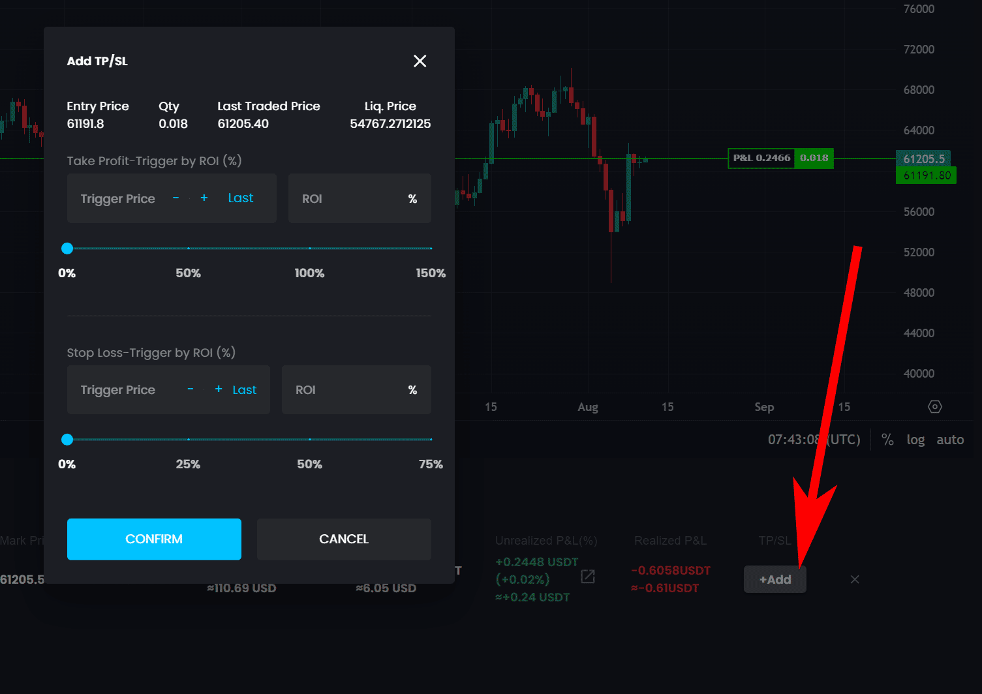Open Take Profit 'Last' price type selector
The height and width of the screenshot is (694, 982).
click(241, 198)
